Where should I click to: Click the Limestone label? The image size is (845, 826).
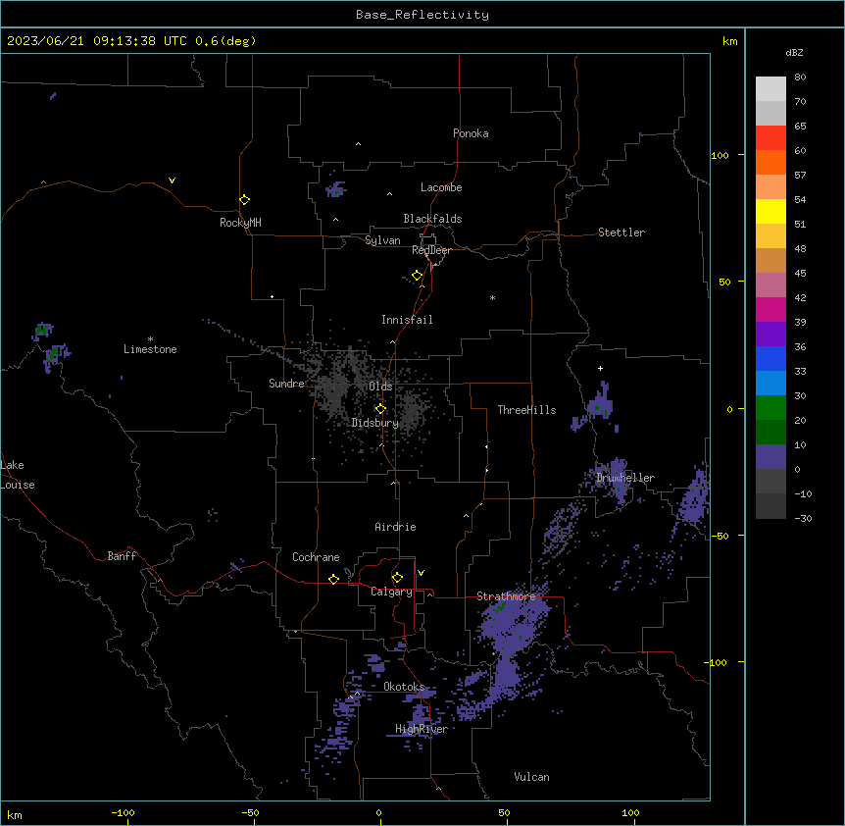tap(150, 349)
